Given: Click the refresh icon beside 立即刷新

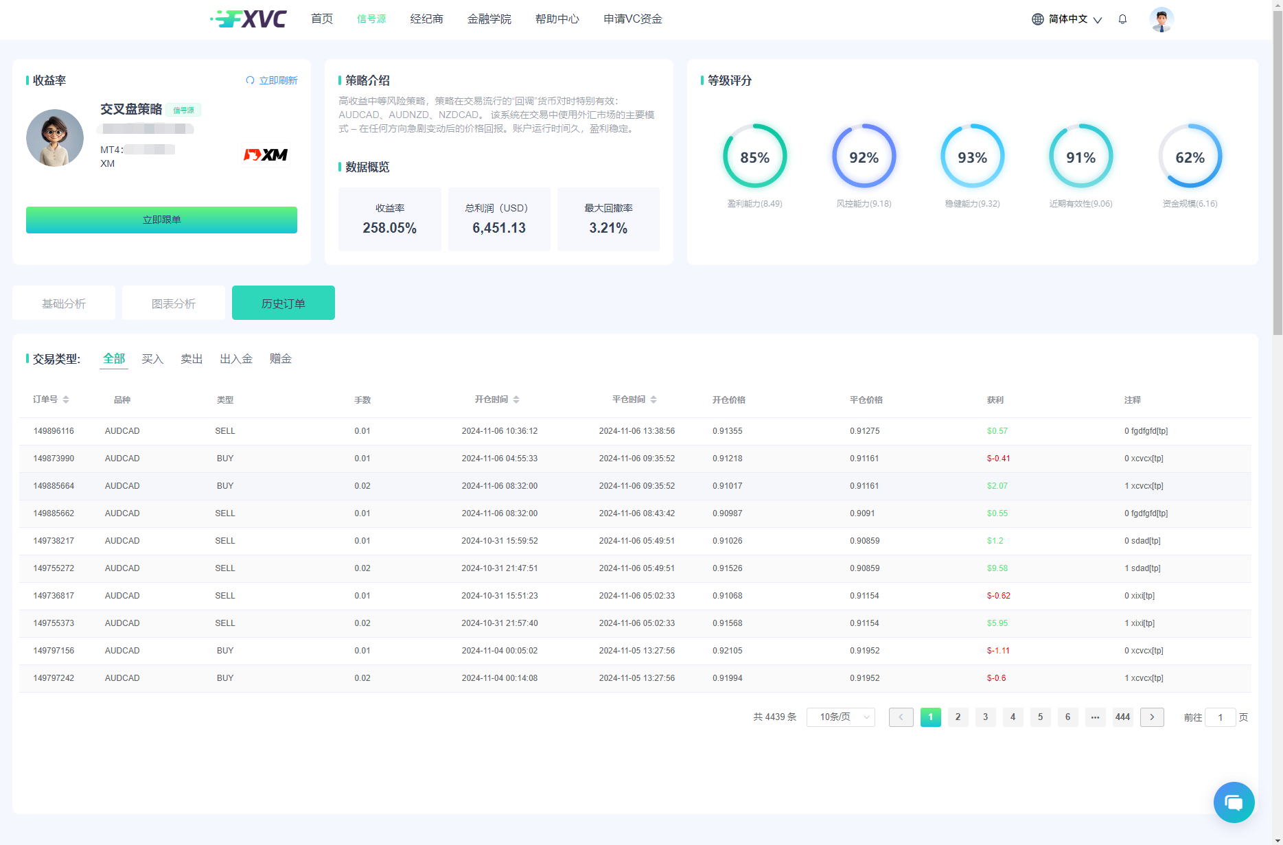Looking at the screenshot, I should (x=250, y=80).
